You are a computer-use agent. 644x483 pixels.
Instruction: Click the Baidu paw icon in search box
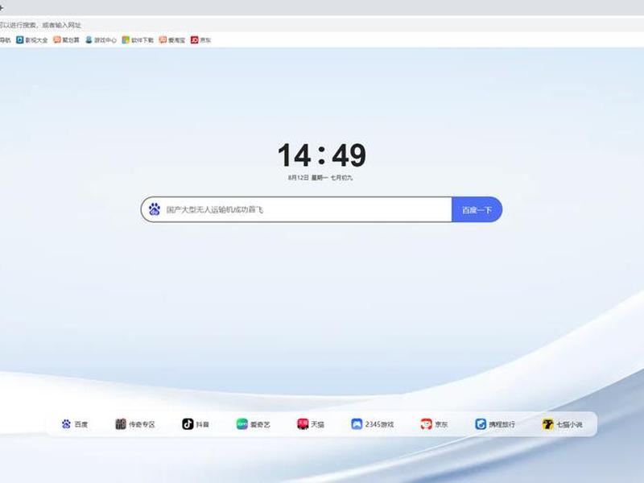tap(155, 209)
